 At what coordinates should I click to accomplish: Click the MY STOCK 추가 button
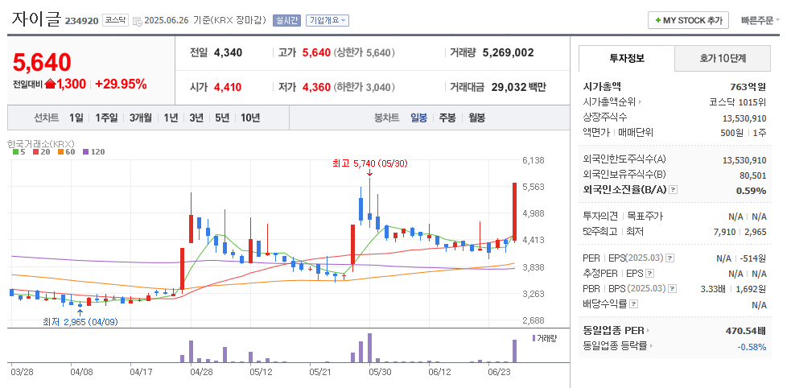(x=688, y=21)
